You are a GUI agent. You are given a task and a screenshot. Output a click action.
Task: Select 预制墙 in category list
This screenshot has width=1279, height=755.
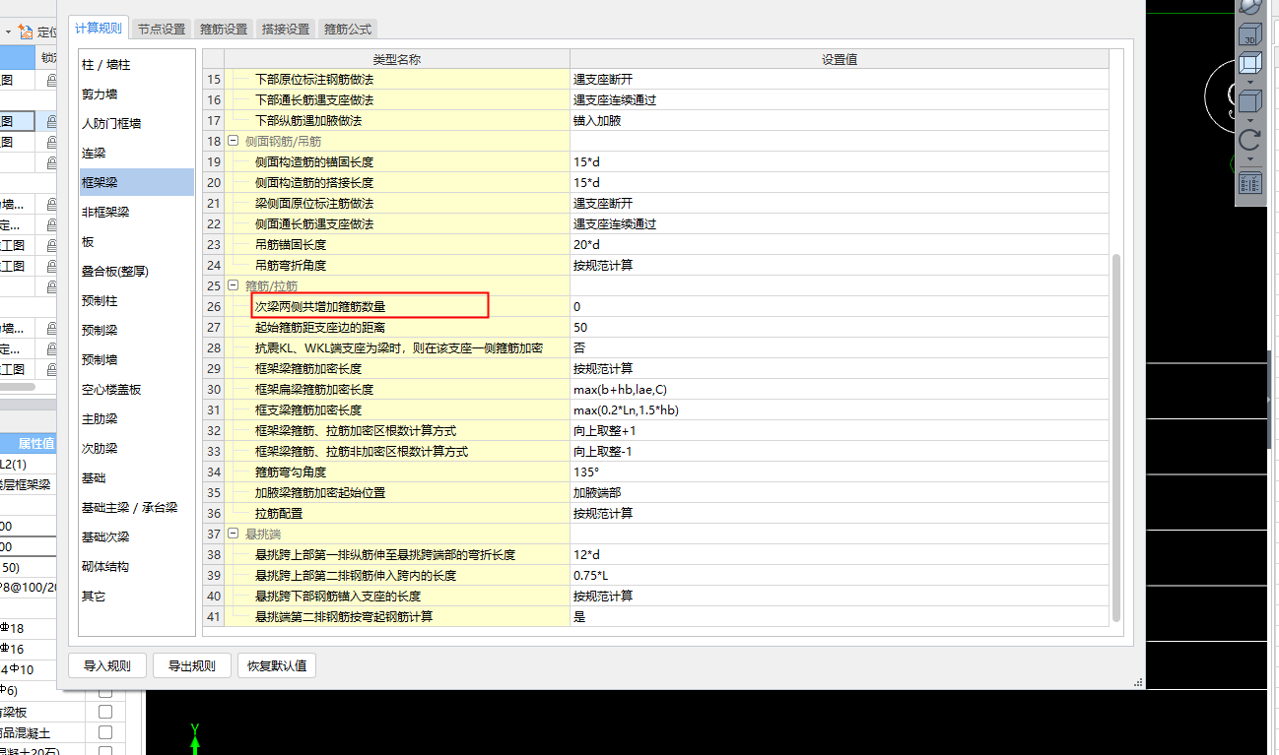(136, 359)
